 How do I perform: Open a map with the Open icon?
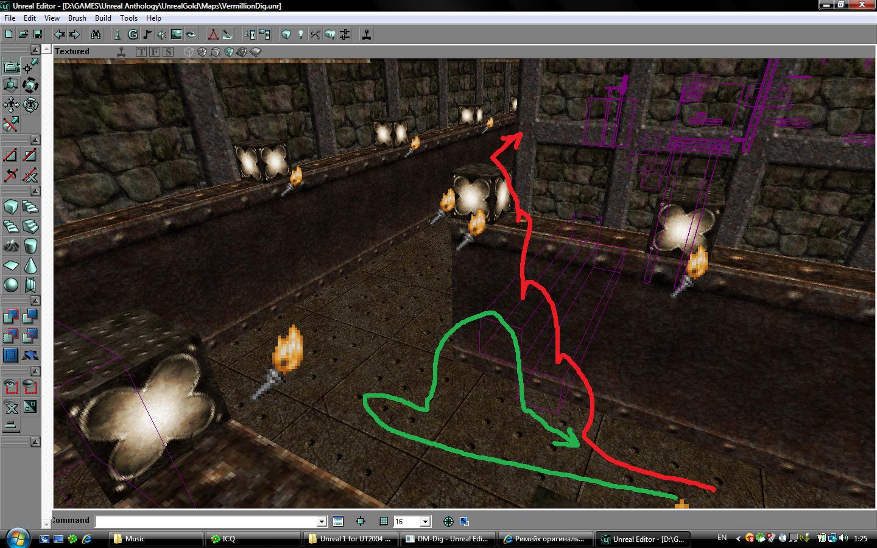pos(23,35)
